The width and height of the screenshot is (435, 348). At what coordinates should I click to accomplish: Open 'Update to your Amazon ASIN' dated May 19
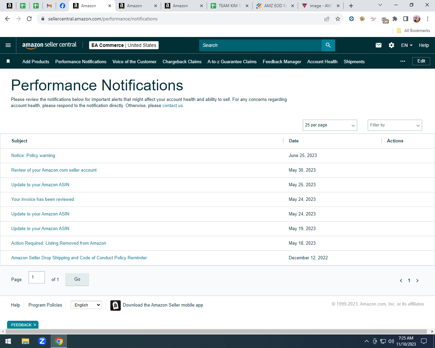(x=40, y=229)
